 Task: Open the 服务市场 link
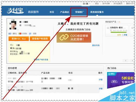pyautogui.click(x=96, y=45)
